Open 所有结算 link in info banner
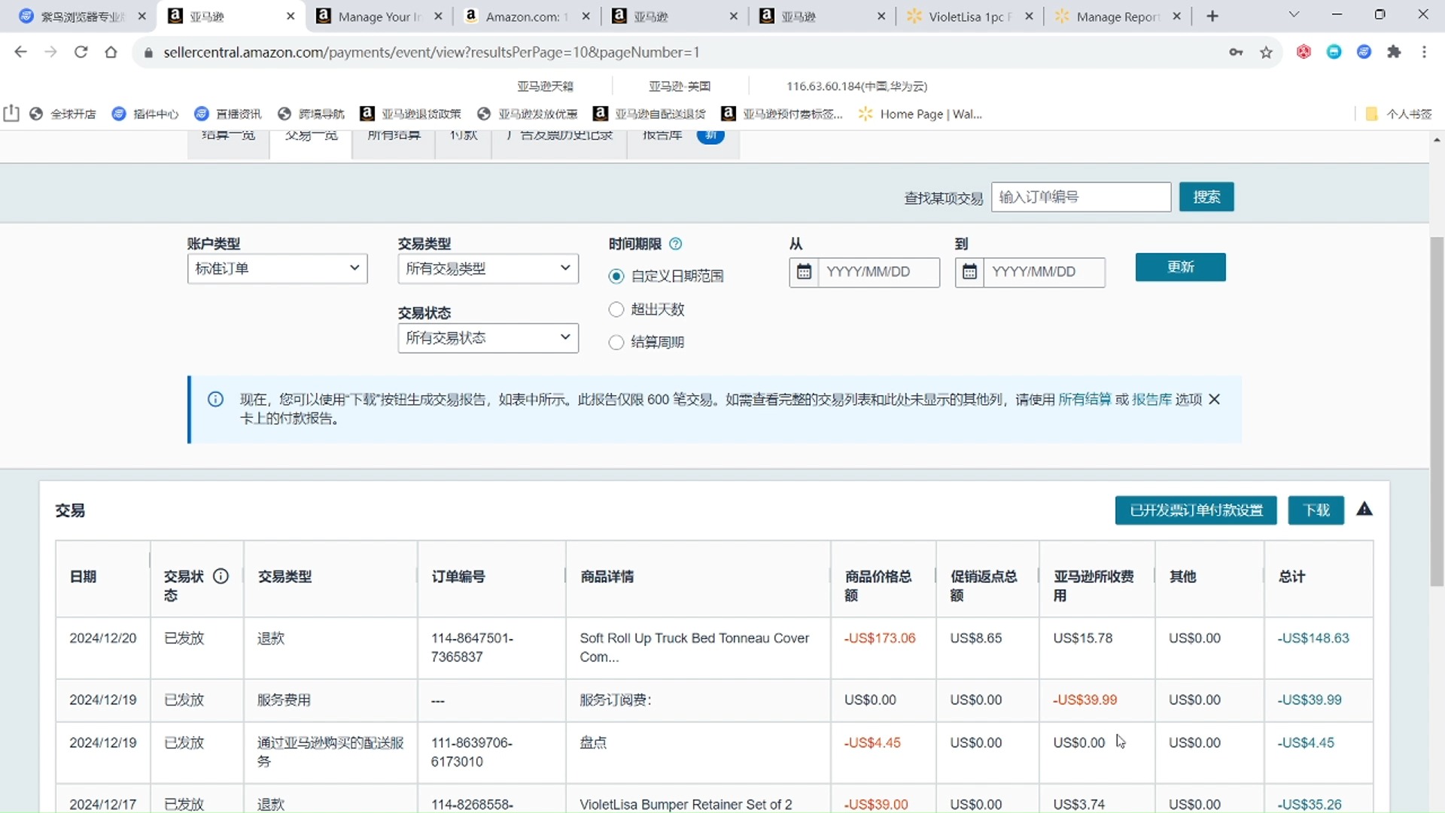Viewport: 1445px width, 813px height. coord(1085,400)
